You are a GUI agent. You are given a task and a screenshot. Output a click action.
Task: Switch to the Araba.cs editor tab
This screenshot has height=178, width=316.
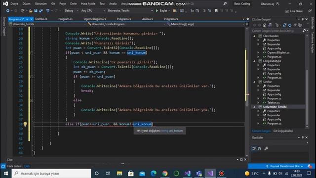(147, 19)
